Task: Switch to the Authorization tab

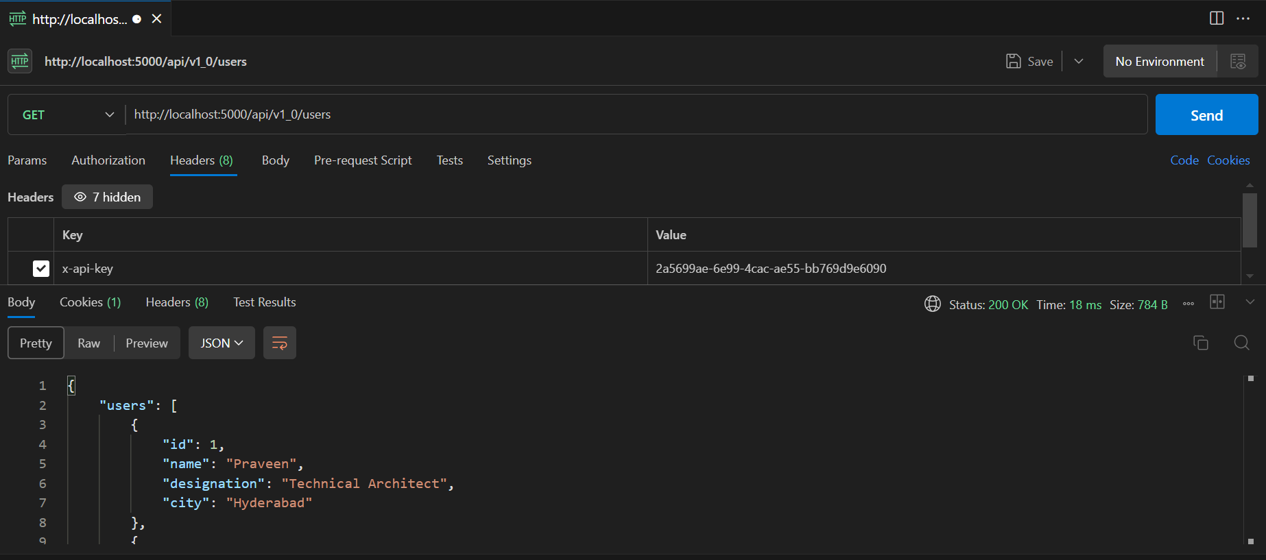Action: pyautogui.click(x=108, y=160)
